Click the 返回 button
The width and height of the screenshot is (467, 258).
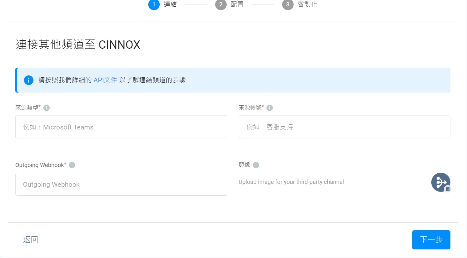31,240
